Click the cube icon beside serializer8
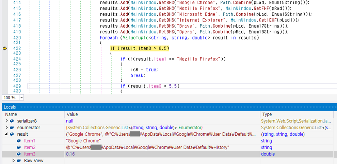Image resolution: width=337 pixels, height=164 pixels. pos(12,121)
